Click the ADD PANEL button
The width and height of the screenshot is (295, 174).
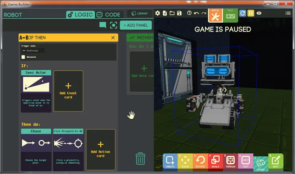pos(136,25)
